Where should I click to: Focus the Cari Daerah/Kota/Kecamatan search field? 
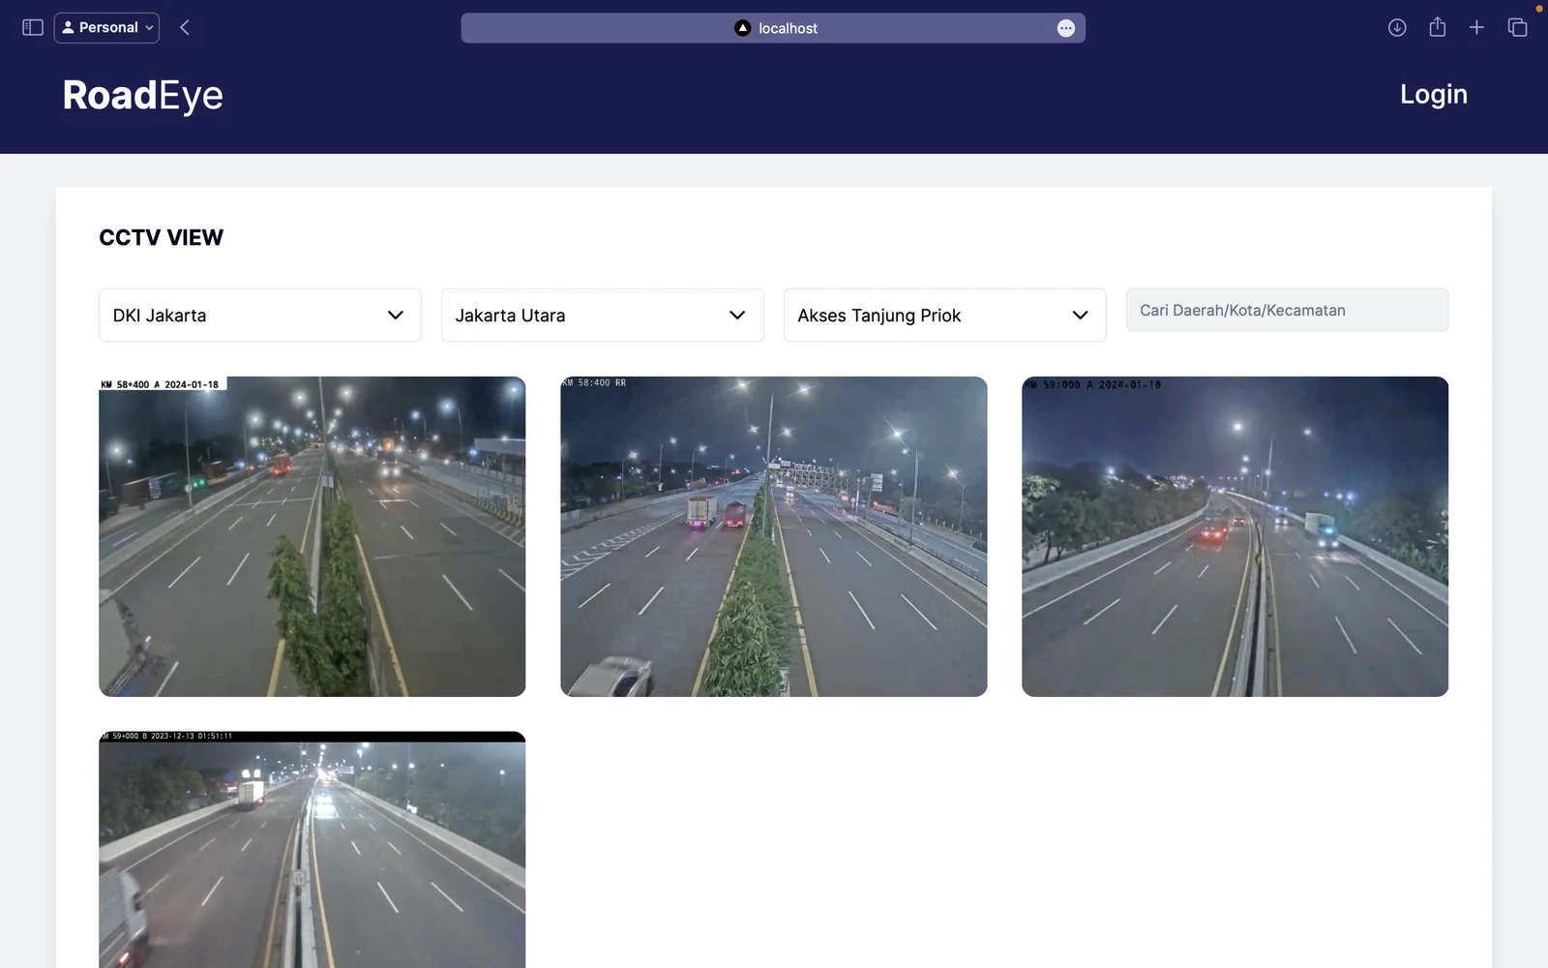[x=1288, y=310]
